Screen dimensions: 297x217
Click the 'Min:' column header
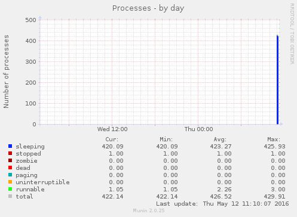pyautogui.click(x=166, y=139)
